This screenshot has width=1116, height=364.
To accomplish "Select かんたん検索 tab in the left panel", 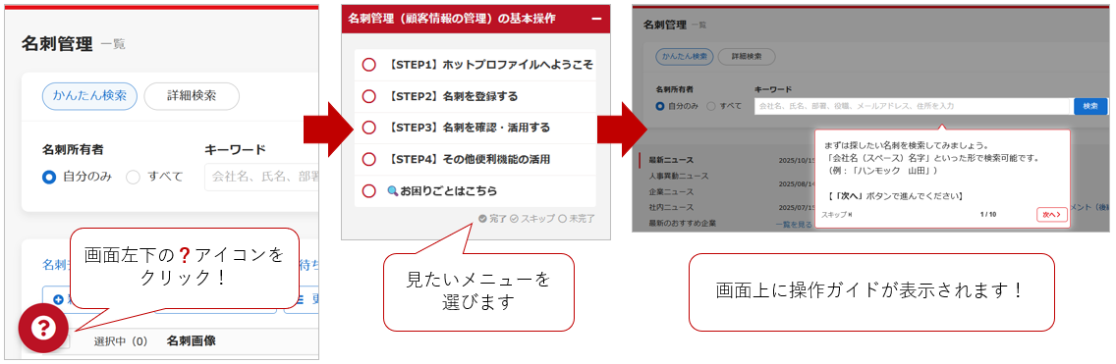I will pyautogui.click(x=89, y=96).
